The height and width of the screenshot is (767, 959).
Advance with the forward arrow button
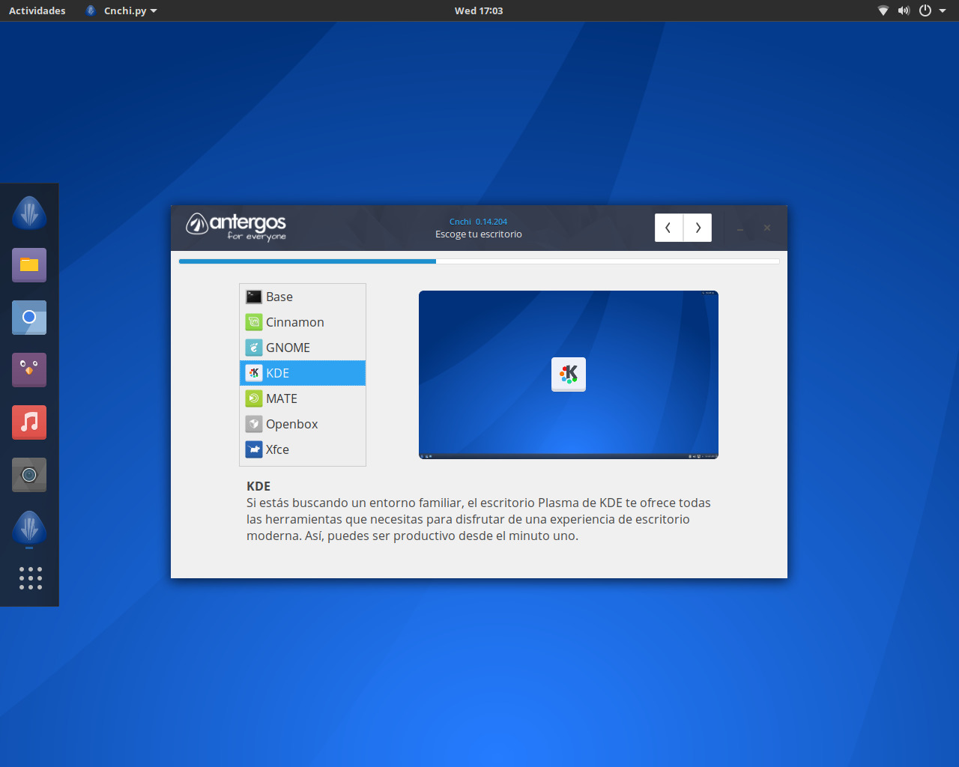pyautogui.click(x=698, y=228)
